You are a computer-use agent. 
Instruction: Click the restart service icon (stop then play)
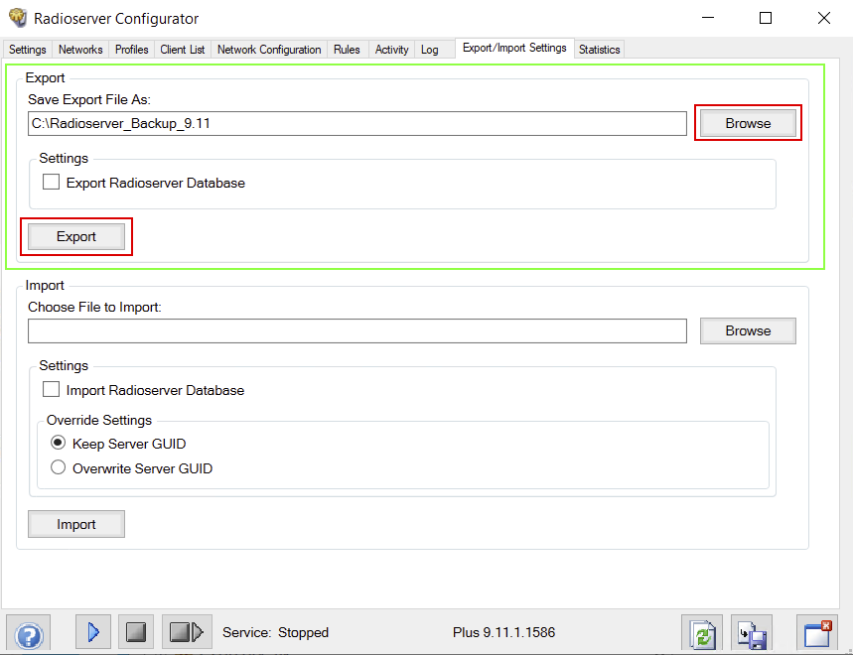(186, 632)
